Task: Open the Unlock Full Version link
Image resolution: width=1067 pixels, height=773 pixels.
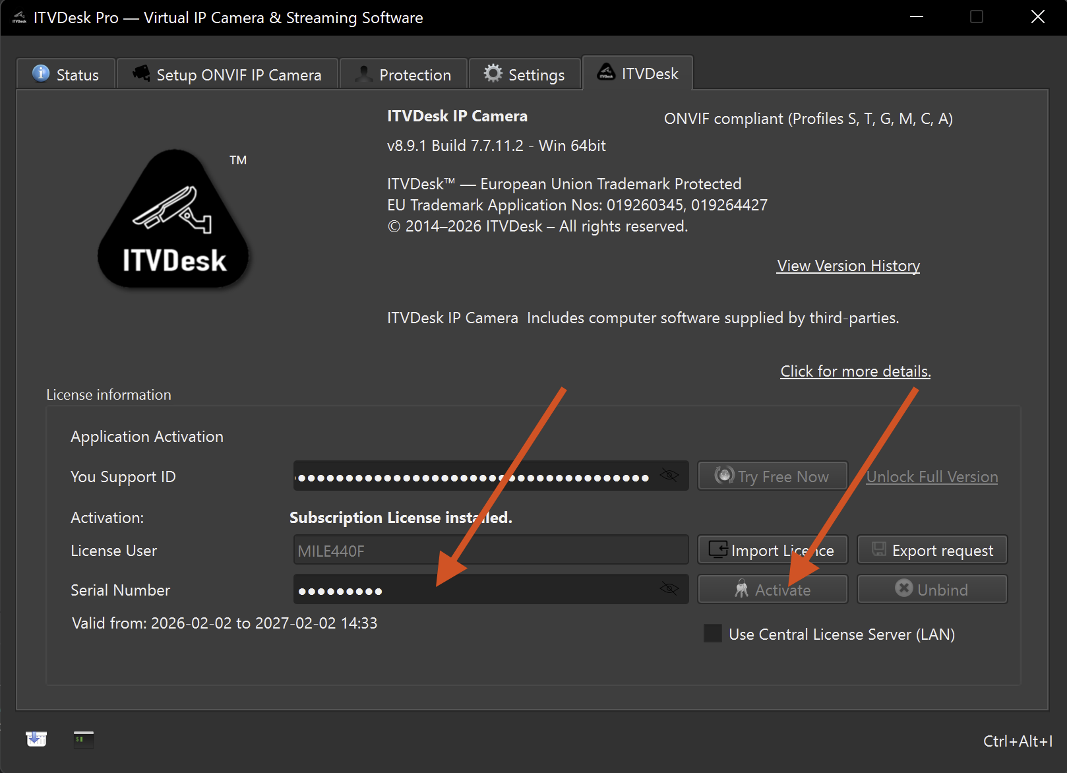Action: pos(931,477)
